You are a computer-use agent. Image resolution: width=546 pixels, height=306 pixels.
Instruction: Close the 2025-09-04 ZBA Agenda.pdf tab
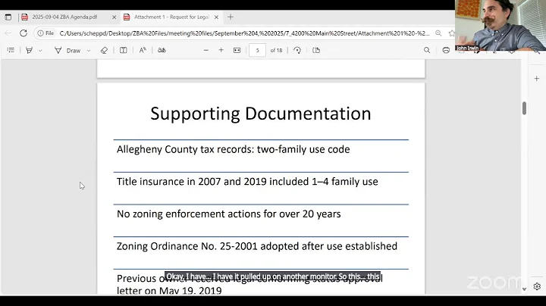click(114, 17)
